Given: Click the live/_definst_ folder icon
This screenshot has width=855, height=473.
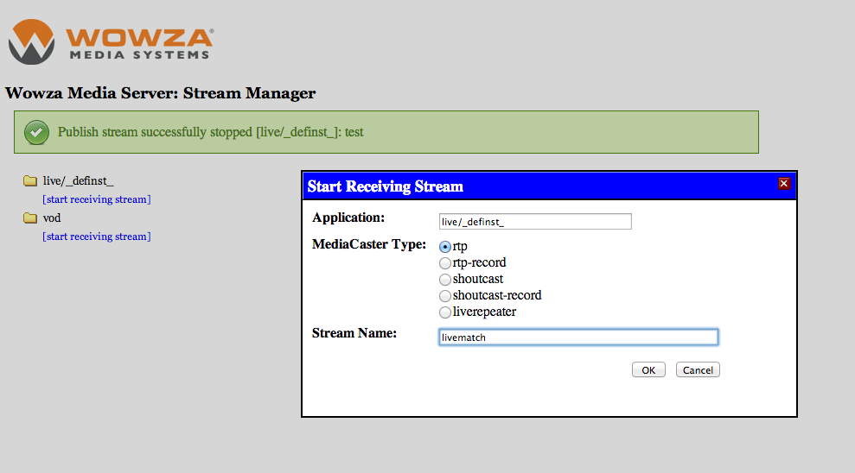Looking at the screenshot, I should (30, 180).
